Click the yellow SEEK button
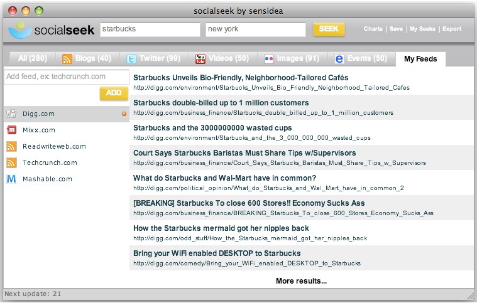The image size is (477, 303). (x=329, y=29)
